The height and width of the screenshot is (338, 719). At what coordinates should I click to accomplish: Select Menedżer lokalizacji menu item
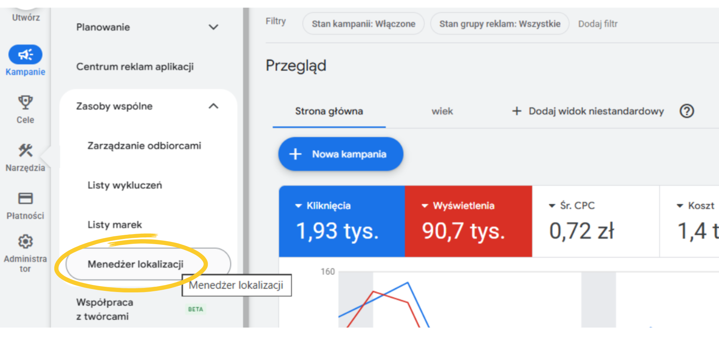coord(136,264)
